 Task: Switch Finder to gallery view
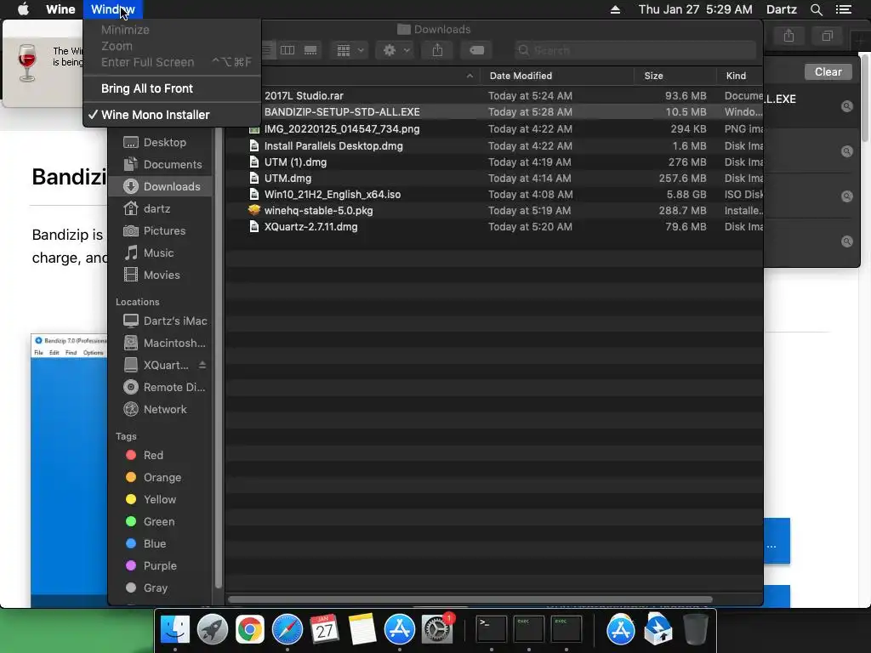310,50
